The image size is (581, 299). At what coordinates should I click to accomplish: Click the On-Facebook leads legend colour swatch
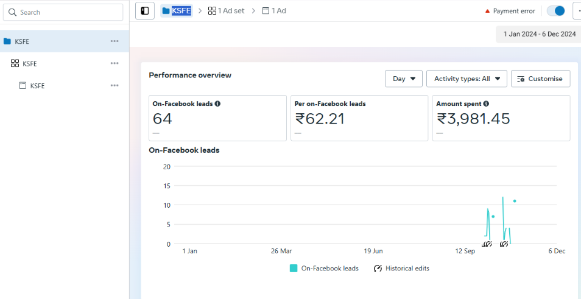tap(294, 269)
